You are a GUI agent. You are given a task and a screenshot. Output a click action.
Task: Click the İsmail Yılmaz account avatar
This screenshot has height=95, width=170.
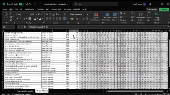(x=144, y=4)
